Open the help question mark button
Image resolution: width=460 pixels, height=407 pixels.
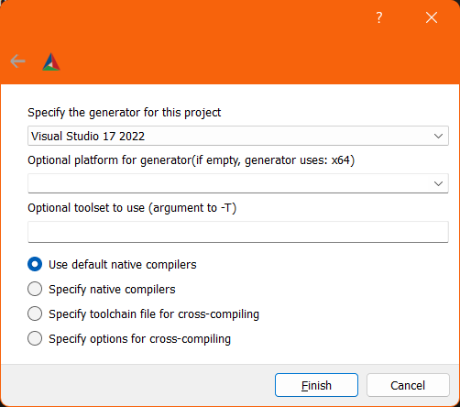click(x=379, y=17)
